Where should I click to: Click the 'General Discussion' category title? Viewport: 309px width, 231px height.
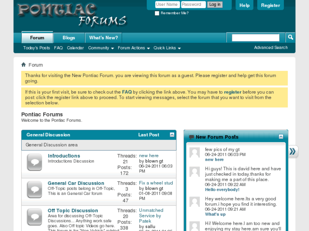pyautogui.click(x=48, y=135)
